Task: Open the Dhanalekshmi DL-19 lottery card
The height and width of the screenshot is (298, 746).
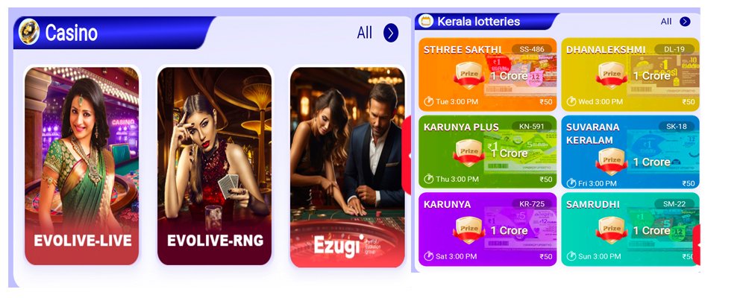Action: coord(630,74)
